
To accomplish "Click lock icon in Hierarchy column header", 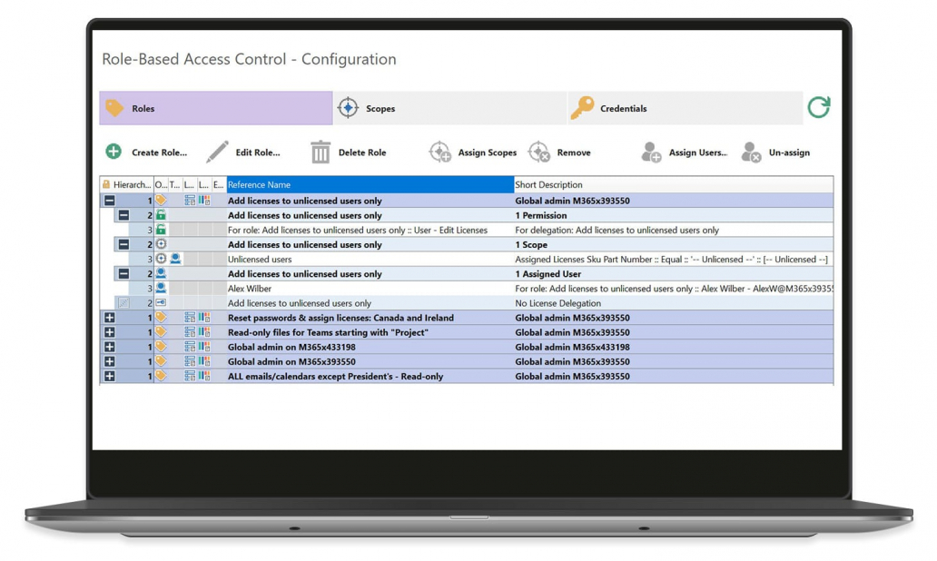I will coord(106,184).
